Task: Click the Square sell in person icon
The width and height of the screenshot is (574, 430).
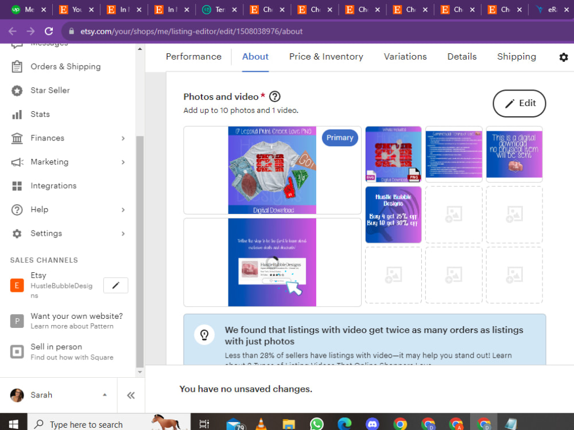Action: tap(17, 352)
